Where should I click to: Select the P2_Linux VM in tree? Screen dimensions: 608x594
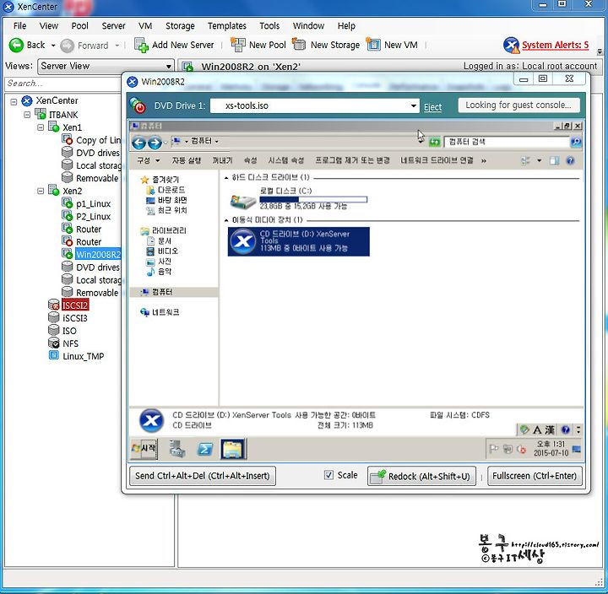click(93, 217)
